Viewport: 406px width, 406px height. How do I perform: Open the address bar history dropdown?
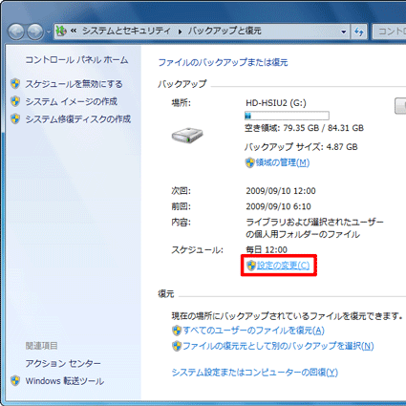coord(343,32)
